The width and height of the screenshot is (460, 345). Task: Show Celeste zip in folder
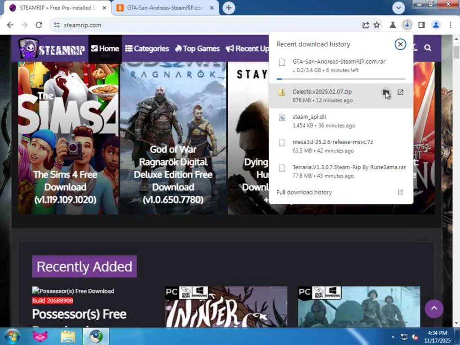386,93
